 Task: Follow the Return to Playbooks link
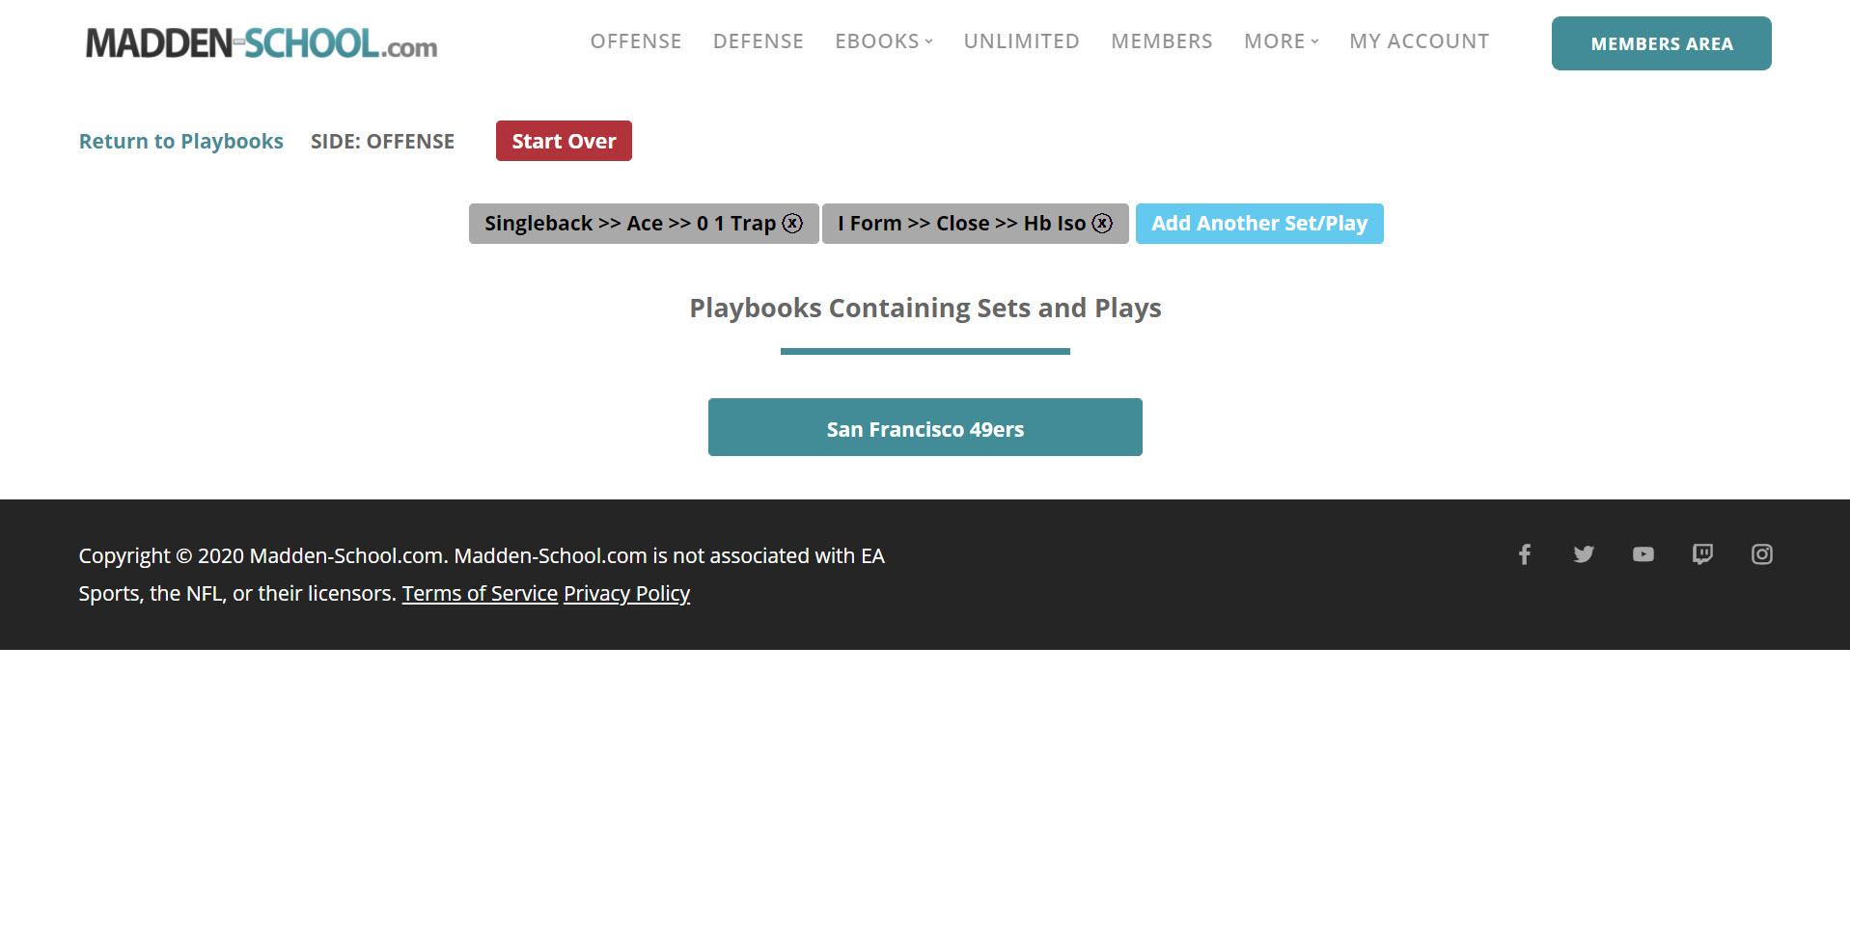click(181, 141)
